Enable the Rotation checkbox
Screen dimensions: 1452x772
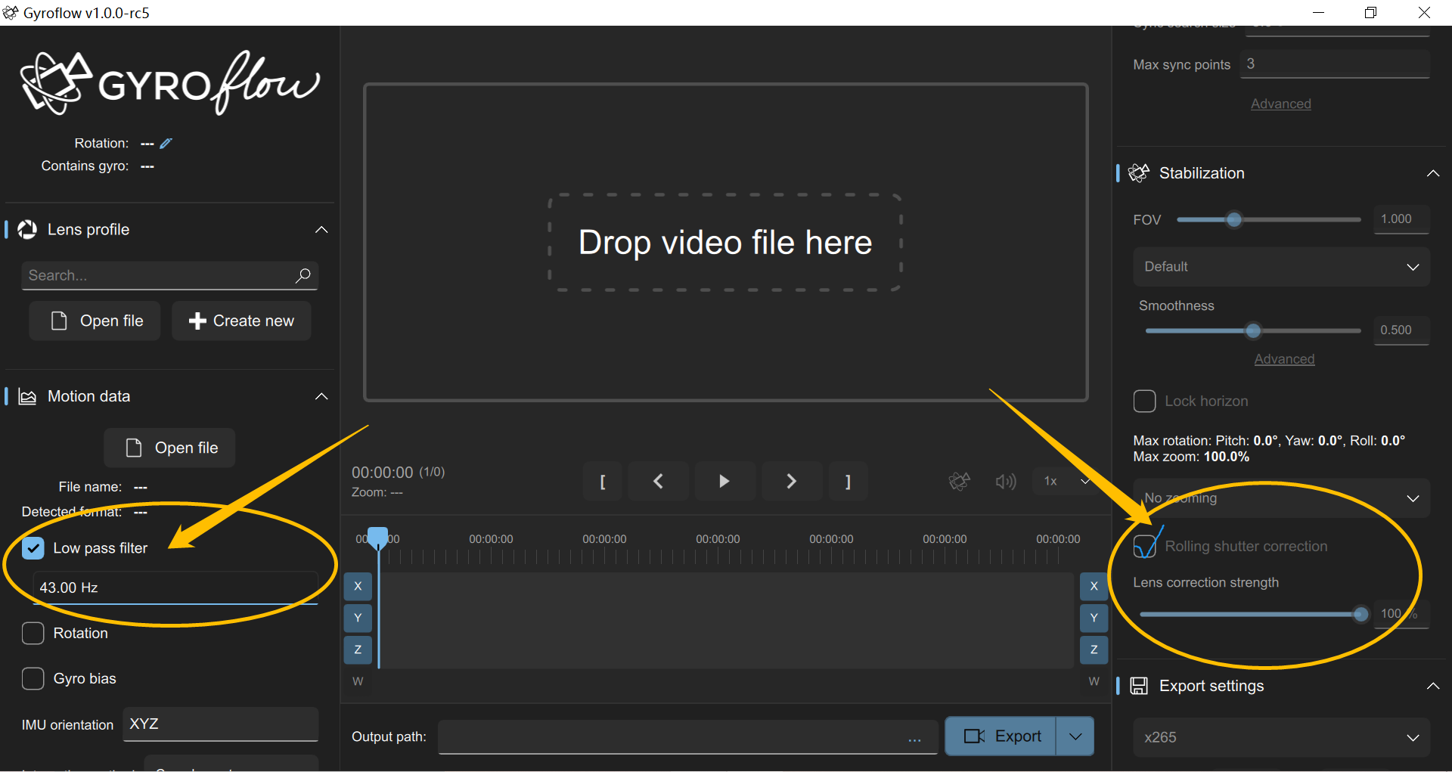(x=33, y=633)
